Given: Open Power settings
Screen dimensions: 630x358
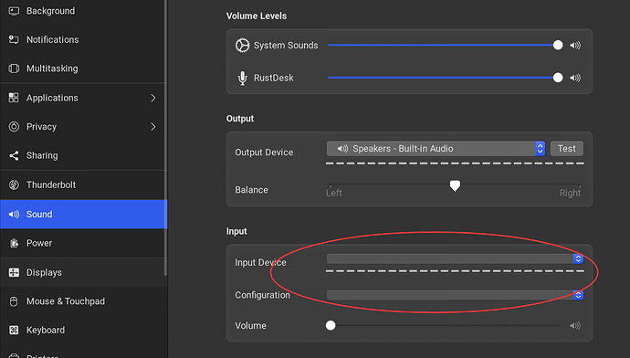Looking at the screenshot, I should (83, 243).
